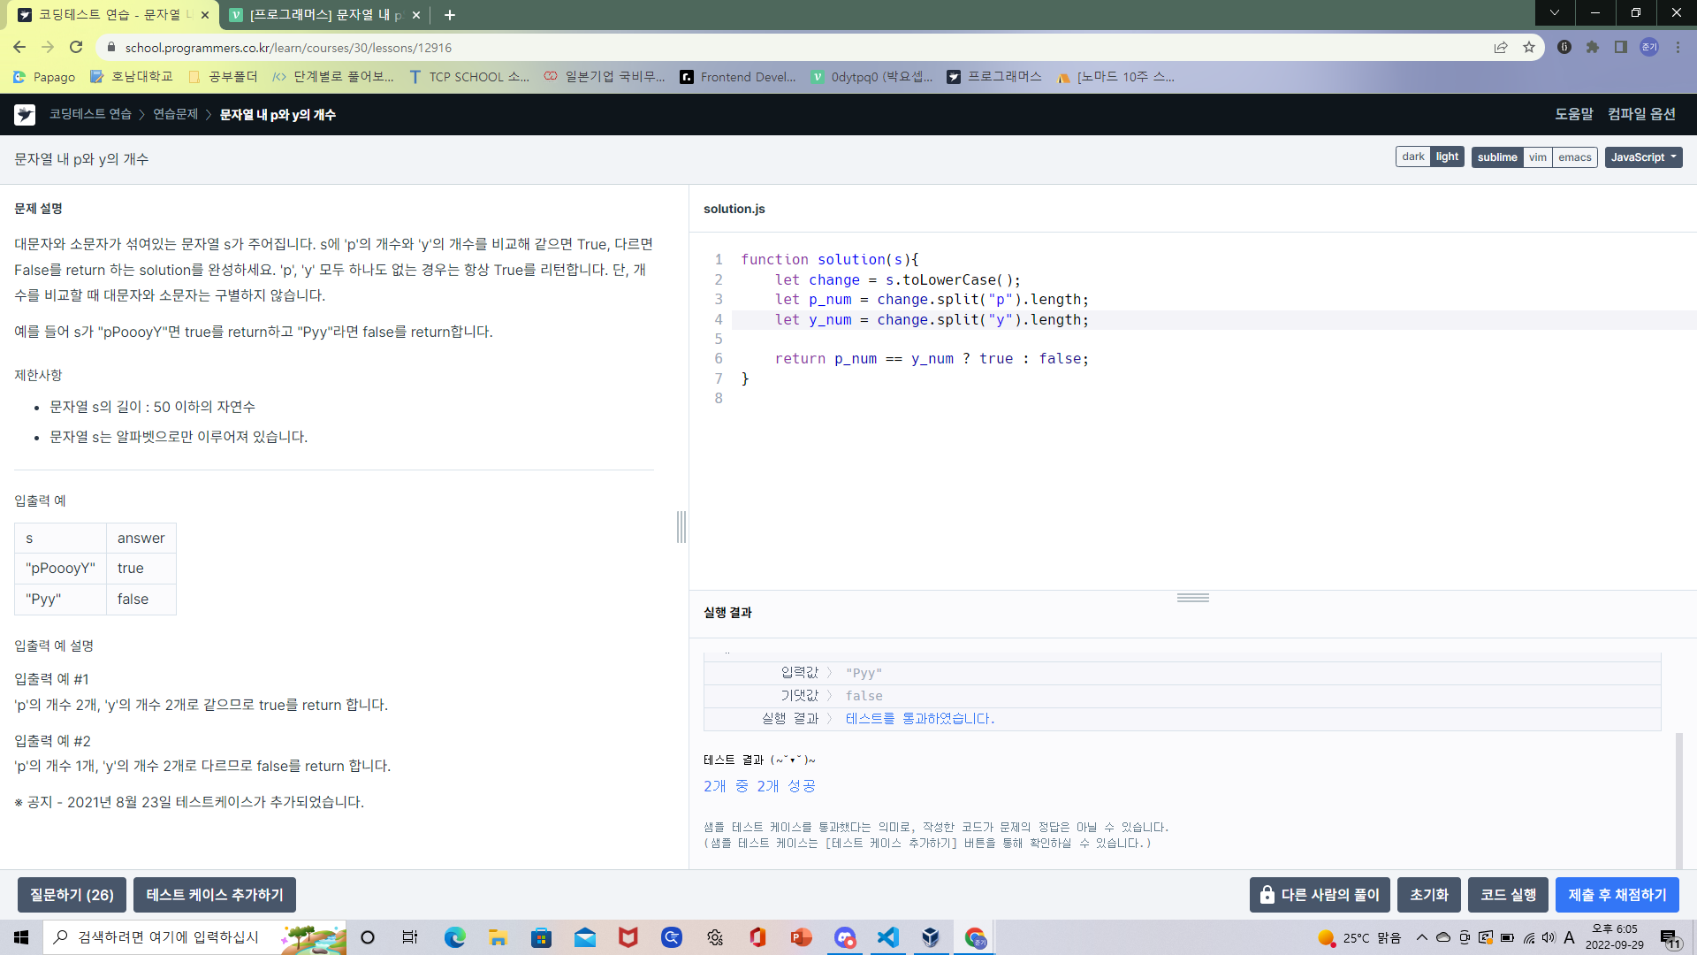The height and width of the screenshot is (955, 1697).
Task: Open 컴파일 옵션 in the header
Action: pyautogui.click(x=1641, y=114)
